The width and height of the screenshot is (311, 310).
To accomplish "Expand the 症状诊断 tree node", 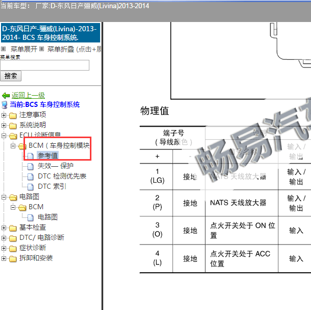I will coord(4,249).
